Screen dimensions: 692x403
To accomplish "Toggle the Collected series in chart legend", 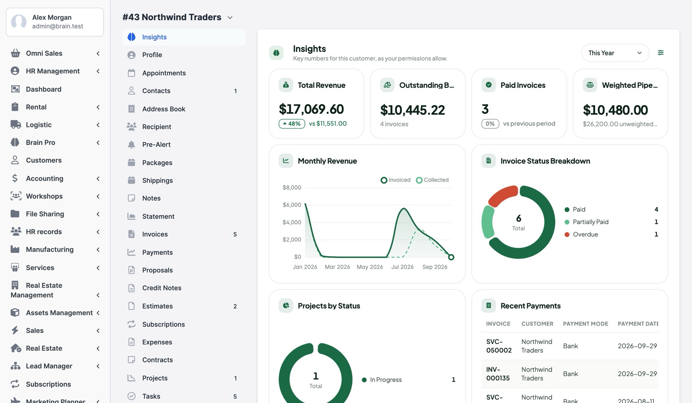I will point(432,180).
